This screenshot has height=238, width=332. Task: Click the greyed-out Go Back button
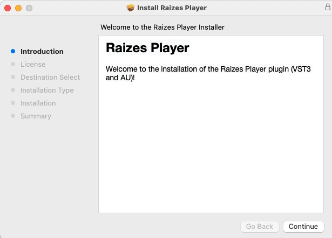coord(260,226)
